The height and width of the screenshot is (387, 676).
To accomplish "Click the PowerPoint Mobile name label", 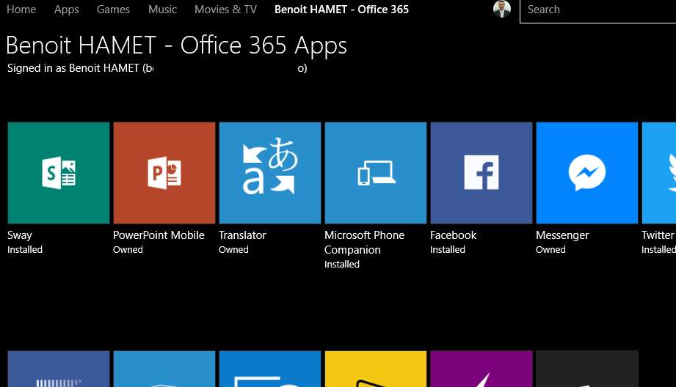I will click(159, 235).
